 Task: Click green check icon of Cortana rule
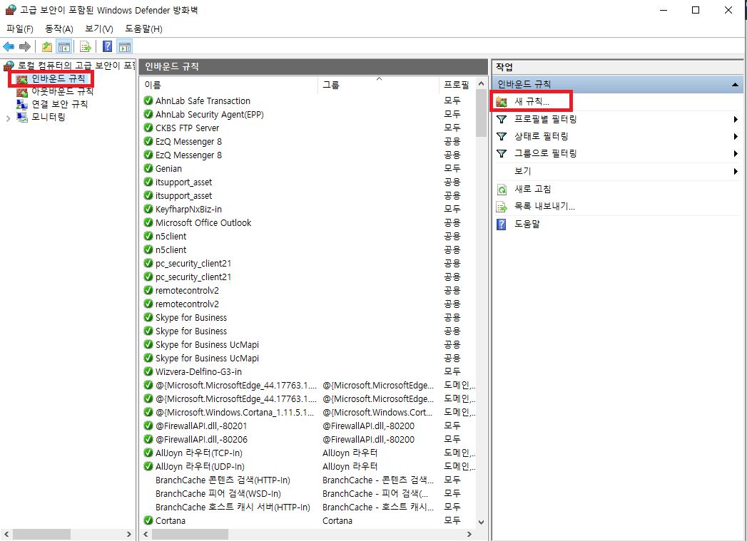[x=148, y=520]
